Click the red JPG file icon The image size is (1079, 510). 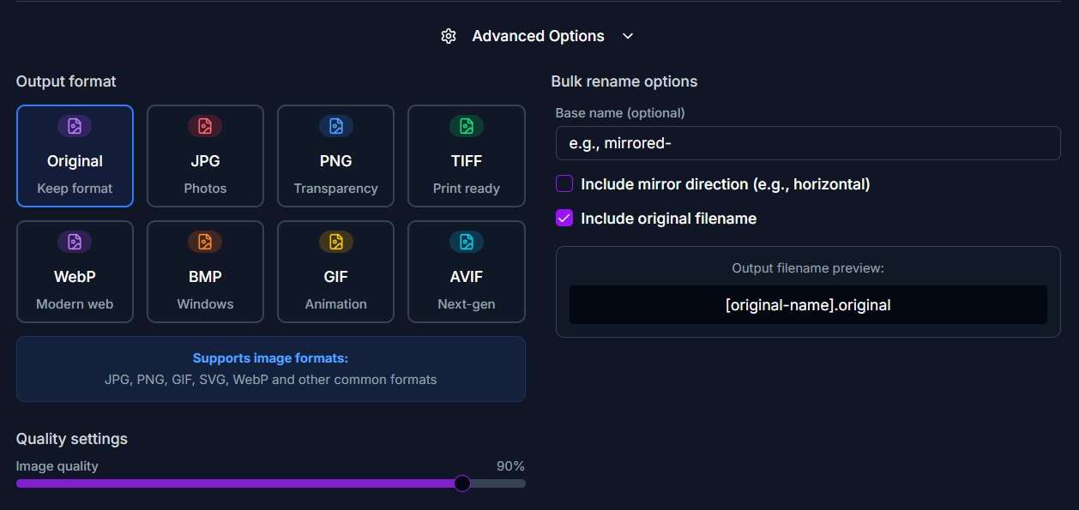tap(205, 125)
